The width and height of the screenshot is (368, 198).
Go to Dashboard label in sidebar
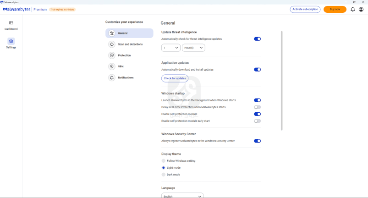tap(11, 29)
